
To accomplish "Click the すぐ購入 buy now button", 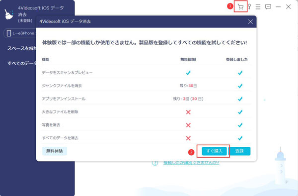I will coord(214,151).
